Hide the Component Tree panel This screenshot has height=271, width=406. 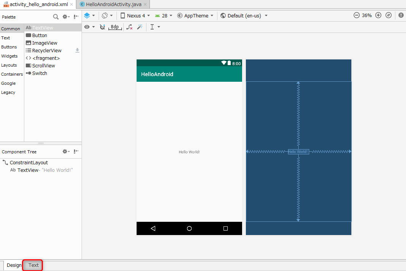pos(76,151)
